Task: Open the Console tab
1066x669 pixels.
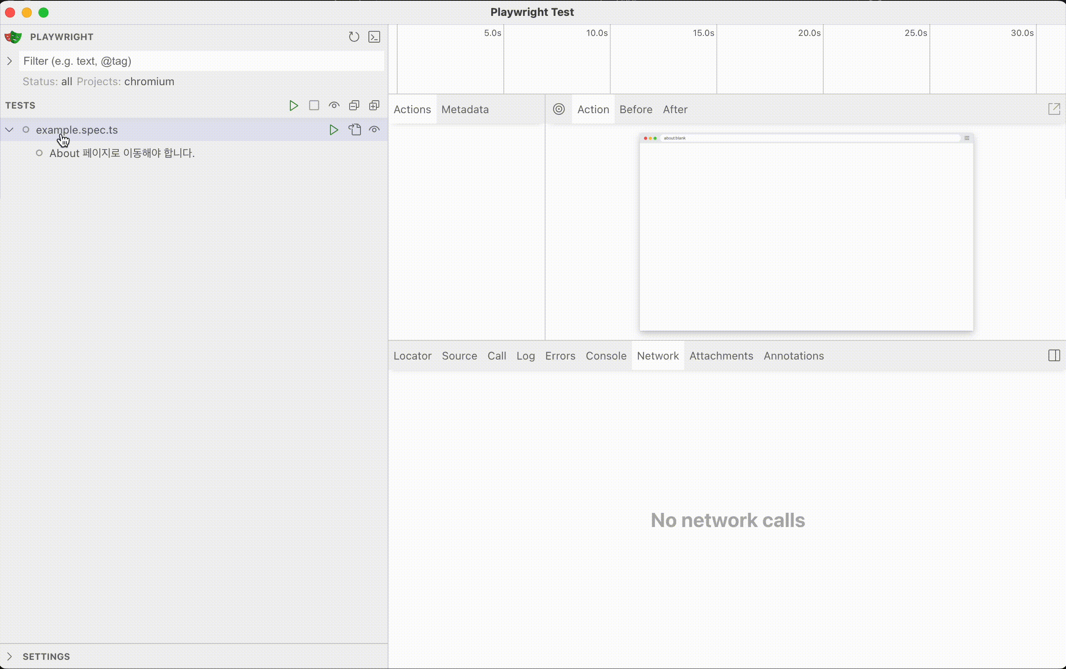Action: (605, 356)
